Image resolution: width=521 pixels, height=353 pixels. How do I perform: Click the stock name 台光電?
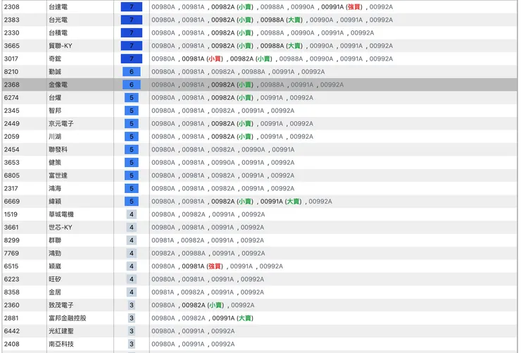[58, 20]
